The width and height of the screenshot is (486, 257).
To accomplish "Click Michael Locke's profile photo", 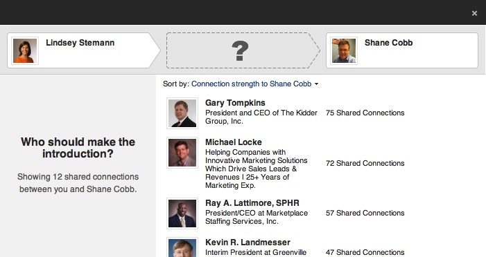I will click(x=182, y=153).
